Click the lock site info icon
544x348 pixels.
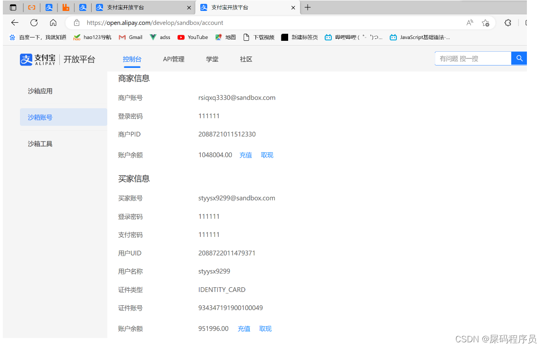[x=77, y=23]
